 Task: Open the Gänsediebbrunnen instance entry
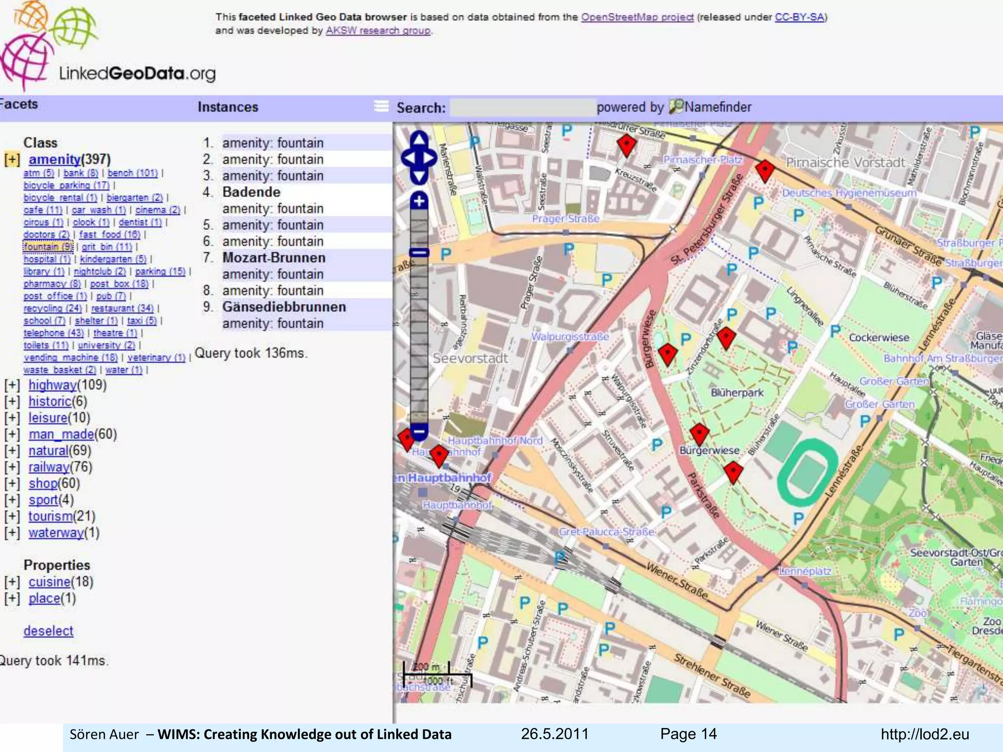pyautogui.click(x=284, y=307)
